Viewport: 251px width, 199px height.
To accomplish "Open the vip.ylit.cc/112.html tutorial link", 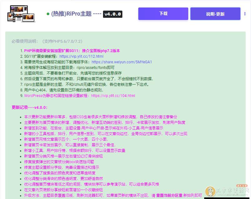I will (81, 56).
